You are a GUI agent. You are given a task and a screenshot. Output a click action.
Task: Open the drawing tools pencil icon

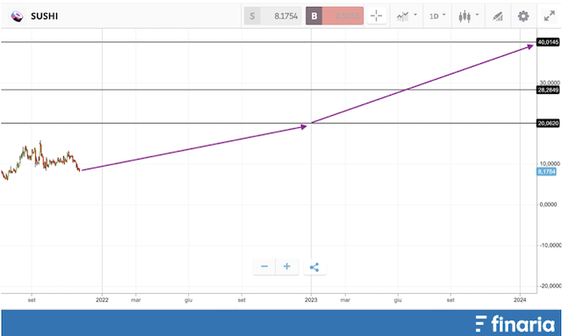coord(498,16)
